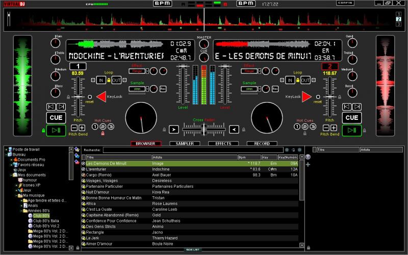Sort song list by Bpm column
This screenshot has height=255, width=408.
[x=249, y=158]
